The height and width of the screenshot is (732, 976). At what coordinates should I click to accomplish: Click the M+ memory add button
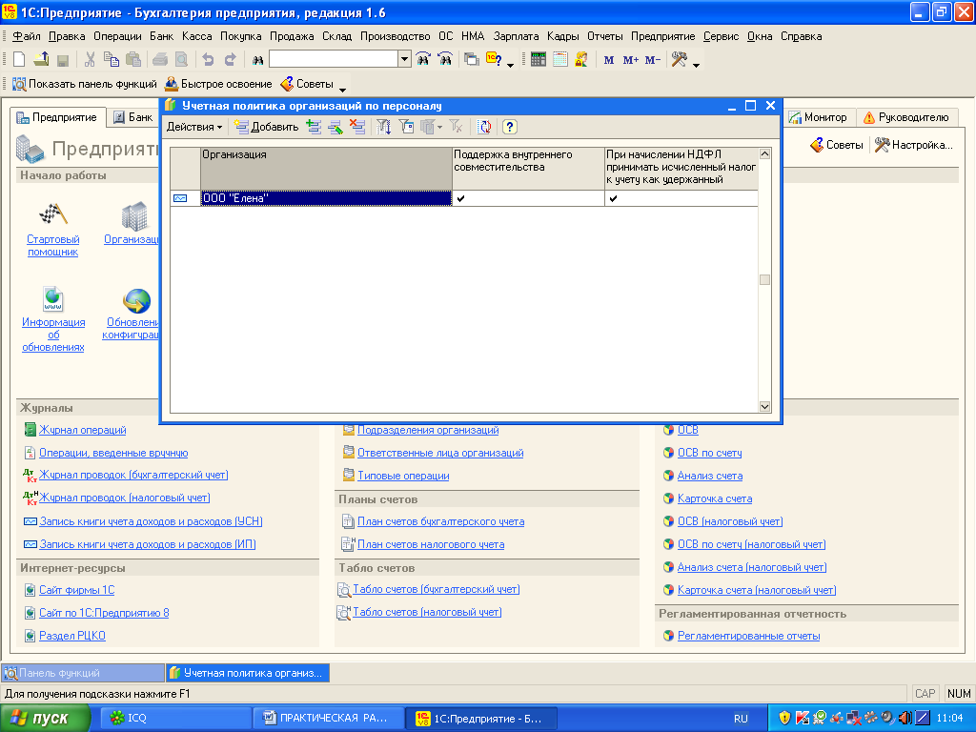[631, 60]
